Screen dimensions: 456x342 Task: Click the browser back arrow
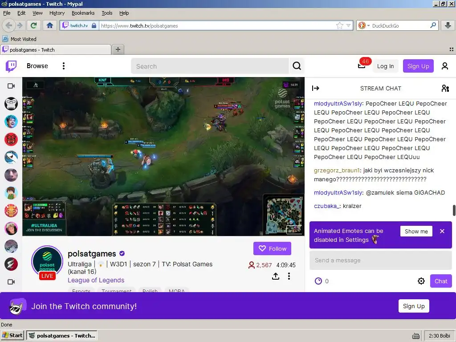pos(8,25)
